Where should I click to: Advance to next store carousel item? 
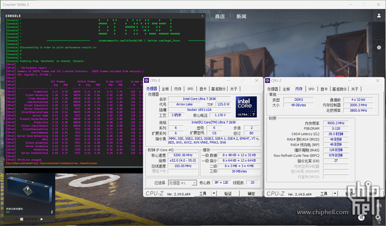coord(42,219)
